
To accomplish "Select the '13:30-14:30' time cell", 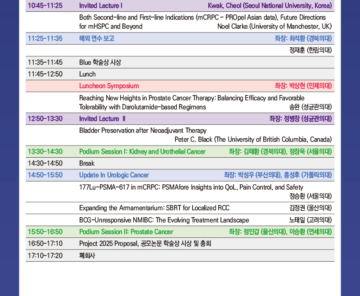I will pos(45,152).
